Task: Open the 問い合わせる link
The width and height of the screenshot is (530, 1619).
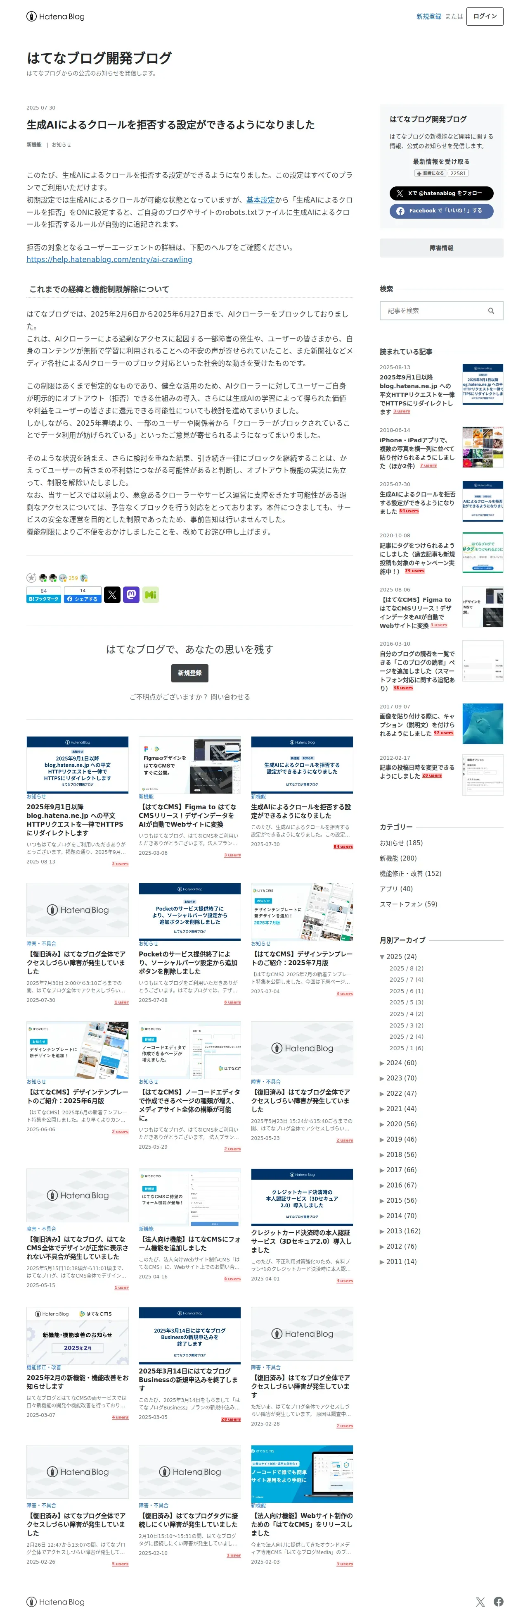Action: (230, 697)
